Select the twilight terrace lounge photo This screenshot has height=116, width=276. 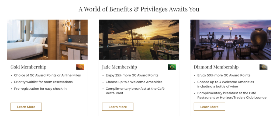pos(231,39)
